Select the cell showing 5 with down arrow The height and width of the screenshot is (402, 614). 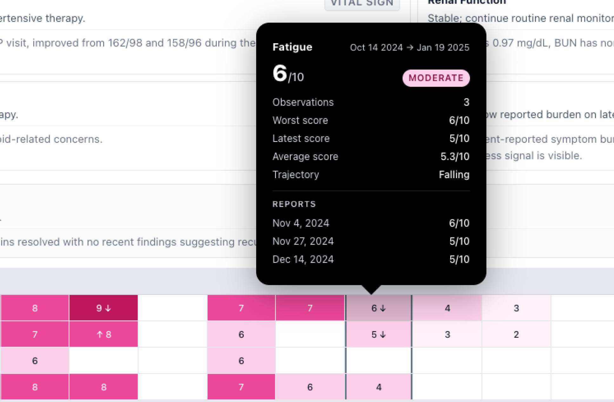tap(378, 334)
